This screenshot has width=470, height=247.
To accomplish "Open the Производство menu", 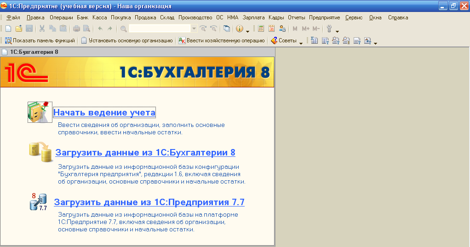I will click(x=195, y=17).
